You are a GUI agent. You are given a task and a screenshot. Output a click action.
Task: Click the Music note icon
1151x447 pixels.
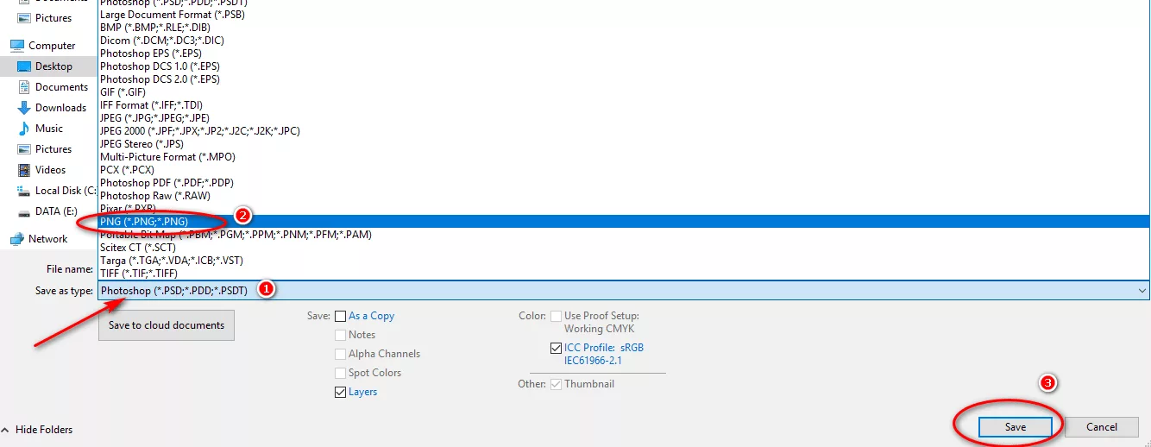click(x=23, y=129)
